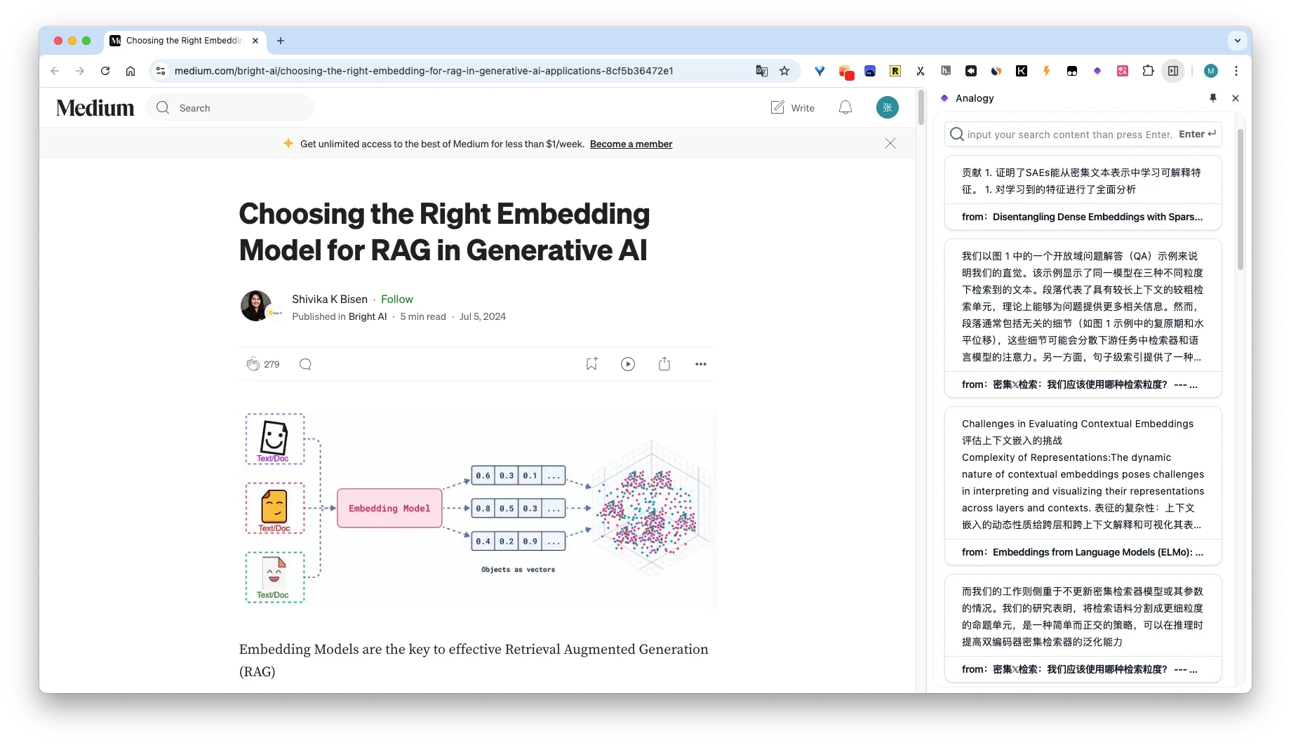The image size is (1291, 745).
Task: Listen to the article audio
Action: (x=627, y=364)
